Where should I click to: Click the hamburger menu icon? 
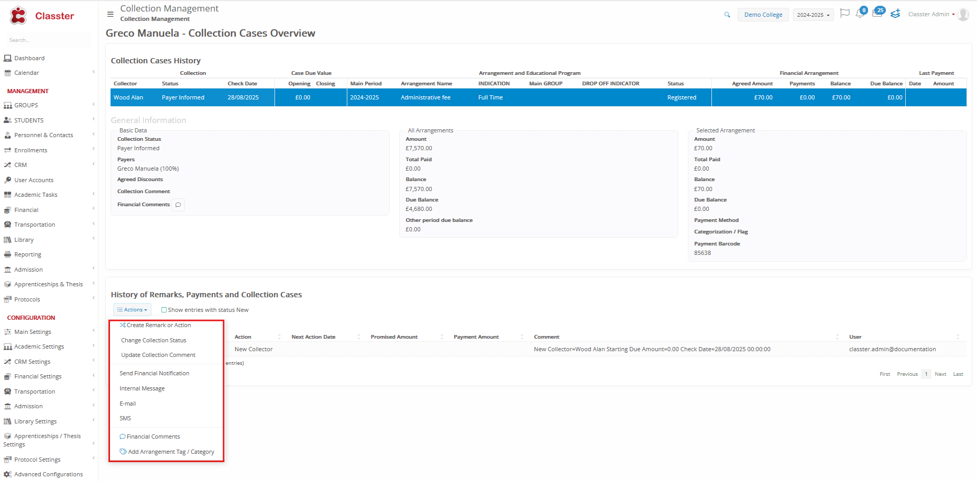pos(110,14)
